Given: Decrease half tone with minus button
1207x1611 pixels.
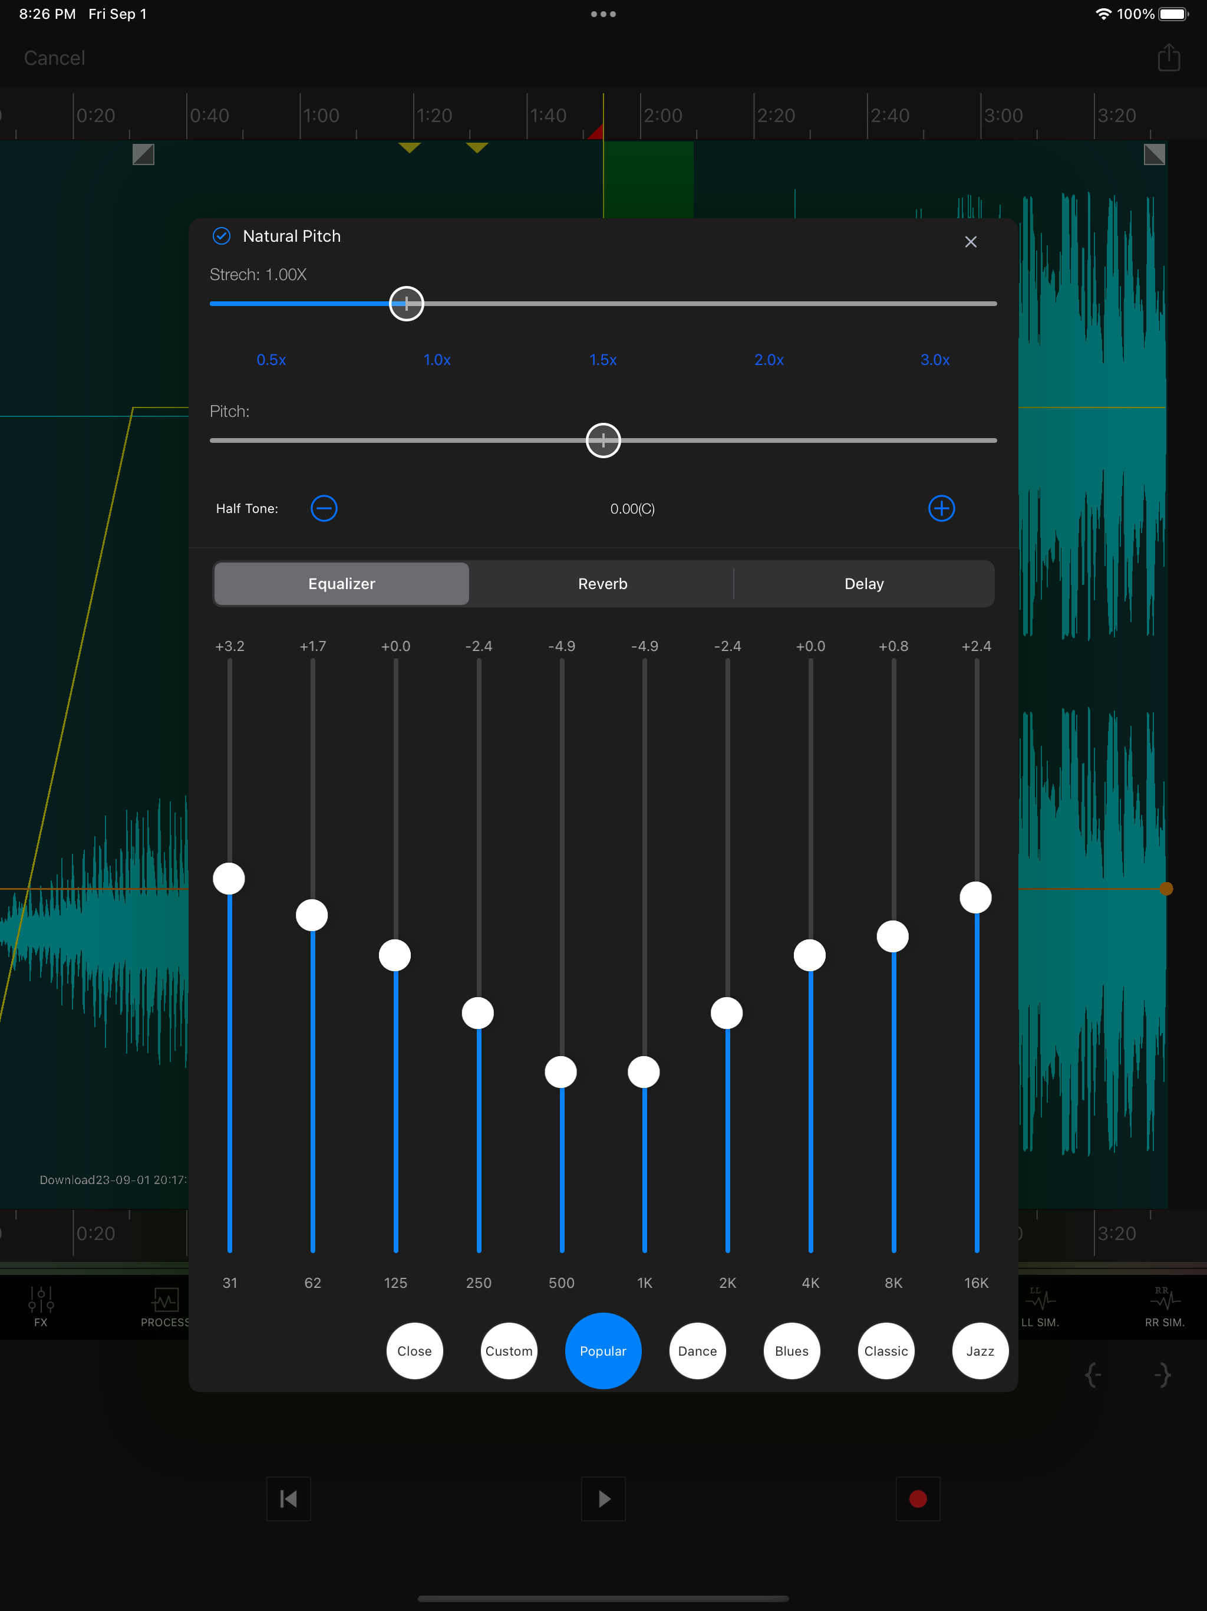Looking at the screenshot, I should click(x=324, y=508).
